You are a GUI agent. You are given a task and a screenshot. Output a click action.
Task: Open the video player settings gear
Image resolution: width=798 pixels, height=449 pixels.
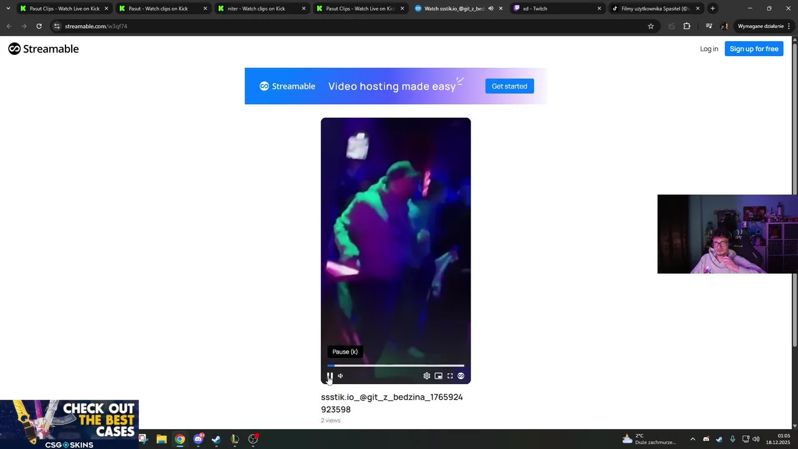pyautogui.click(x=426, y=376)
